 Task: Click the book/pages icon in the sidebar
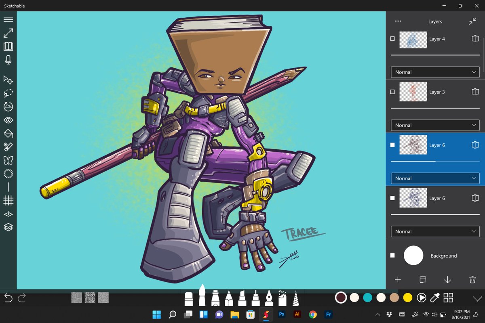pos(8,46)
